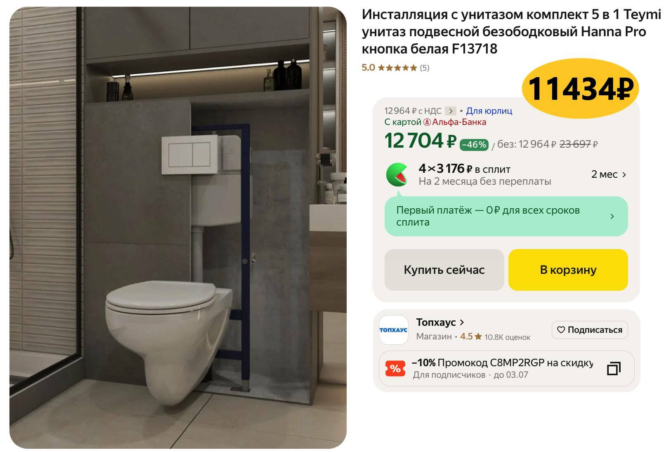Click the Для юрлиц link
Image resolution: width=671 pixels, height=452 pixels.
tap(489, 111)
